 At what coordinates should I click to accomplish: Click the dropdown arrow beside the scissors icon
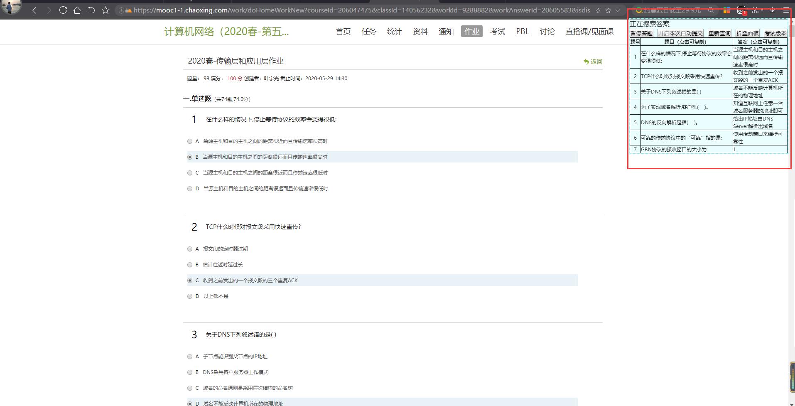762,10
